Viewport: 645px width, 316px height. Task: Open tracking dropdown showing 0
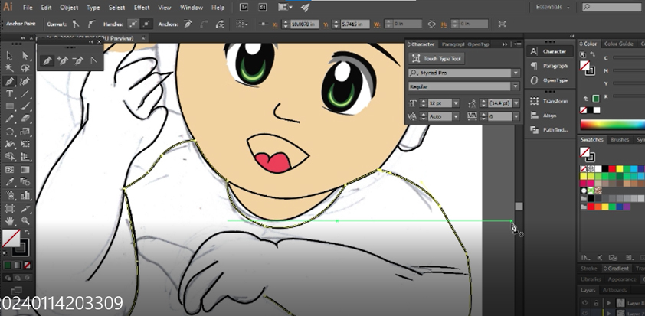(x=516, y=117)
